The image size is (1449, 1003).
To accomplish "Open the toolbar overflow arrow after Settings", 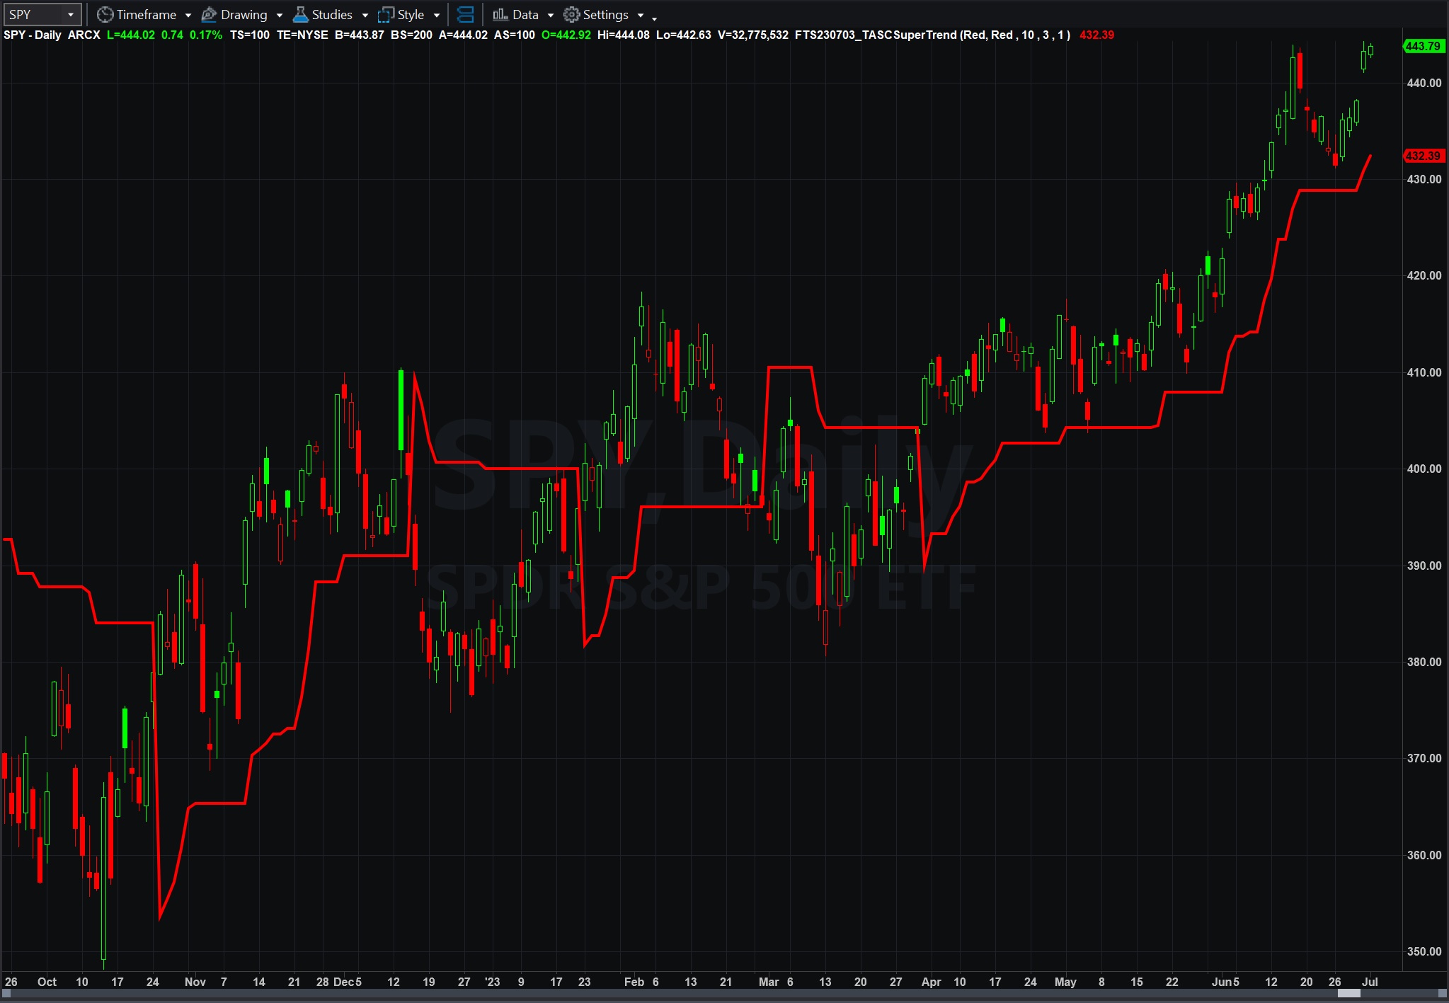I will click(655, 18).
